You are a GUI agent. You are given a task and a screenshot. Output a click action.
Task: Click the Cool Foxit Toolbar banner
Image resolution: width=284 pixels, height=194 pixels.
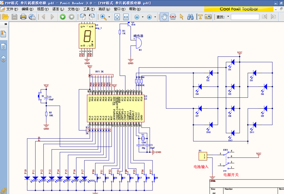239,9
